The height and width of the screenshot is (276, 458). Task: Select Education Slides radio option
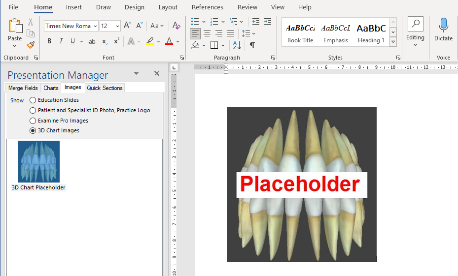click(33, 100)
